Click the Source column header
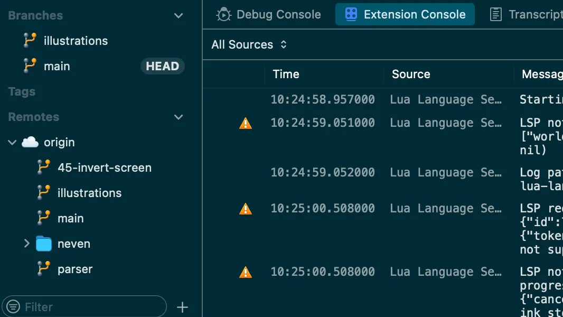The width and height of the screenshot is (563, 317). (411, 74)
